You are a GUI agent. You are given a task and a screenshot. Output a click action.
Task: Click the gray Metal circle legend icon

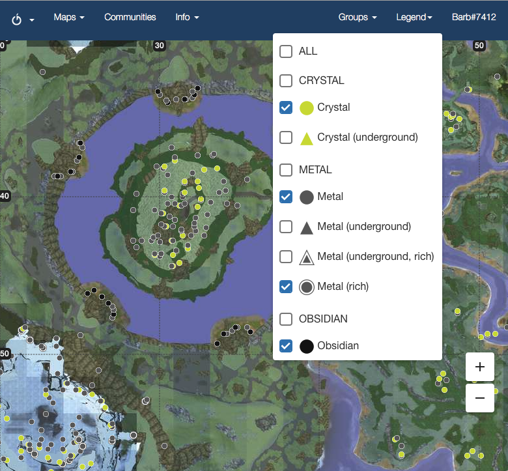307,197
